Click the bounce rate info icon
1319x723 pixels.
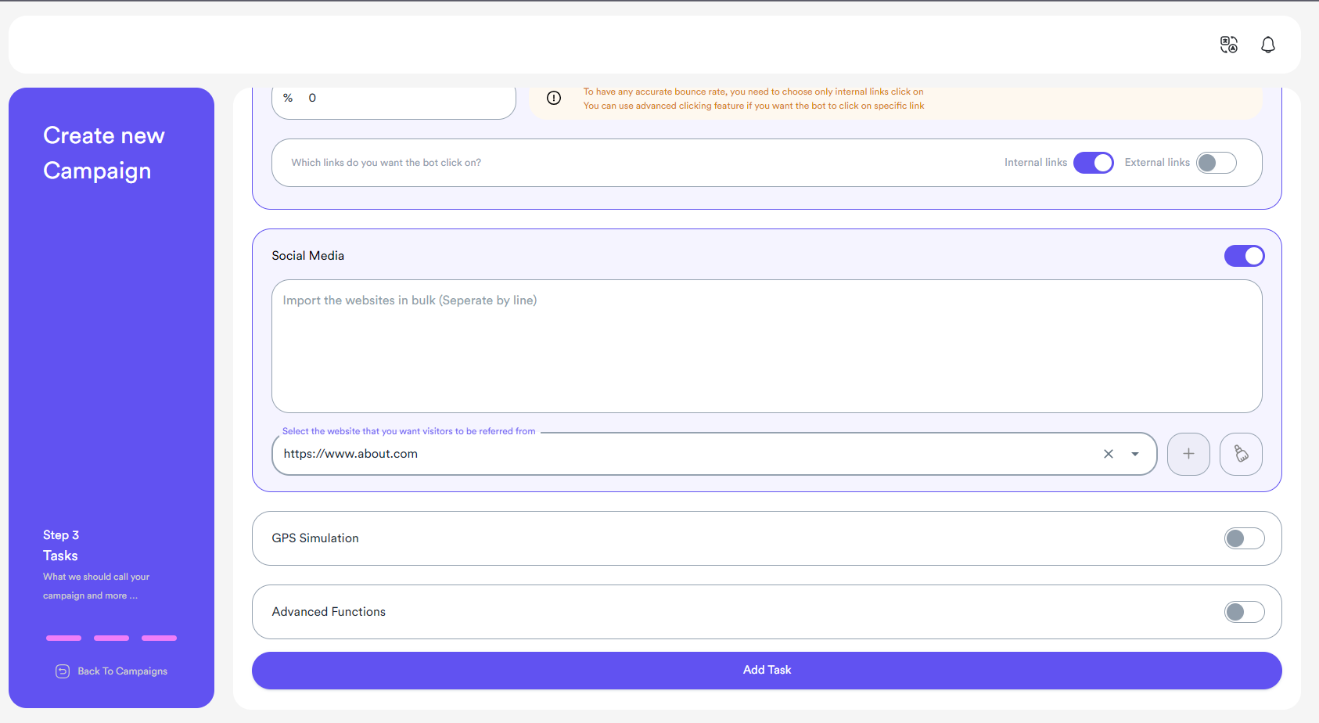click(554, 98)
